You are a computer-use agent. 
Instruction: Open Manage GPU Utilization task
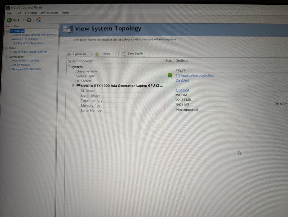coord(26,69)
